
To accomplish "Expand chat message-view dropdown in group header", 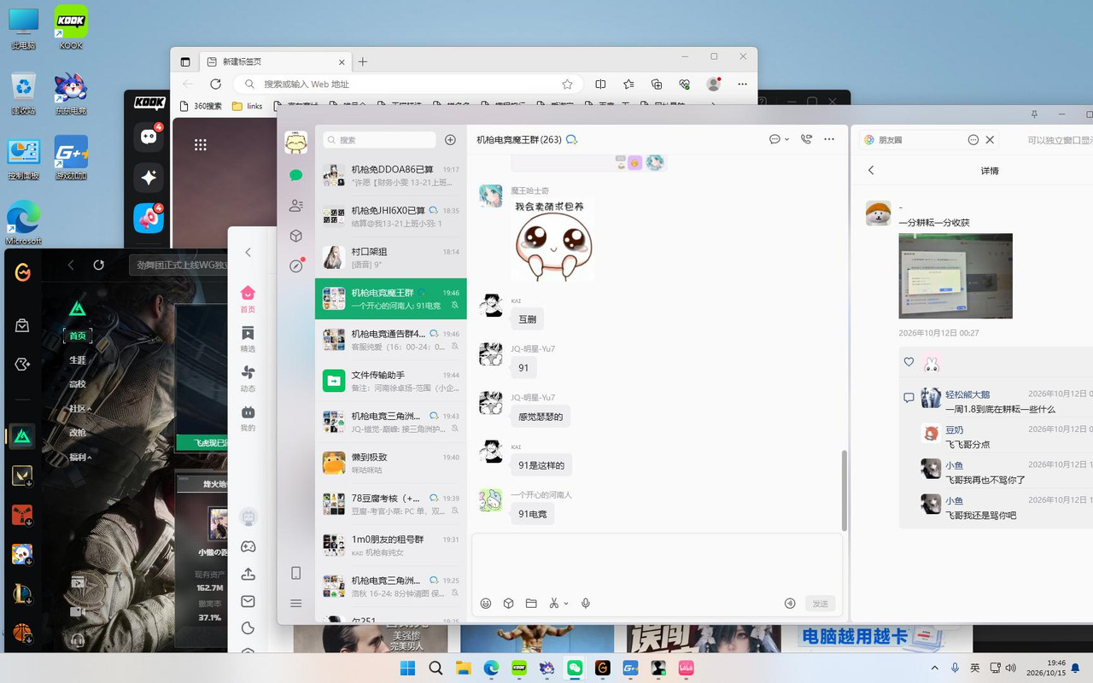I will [786, 139].
